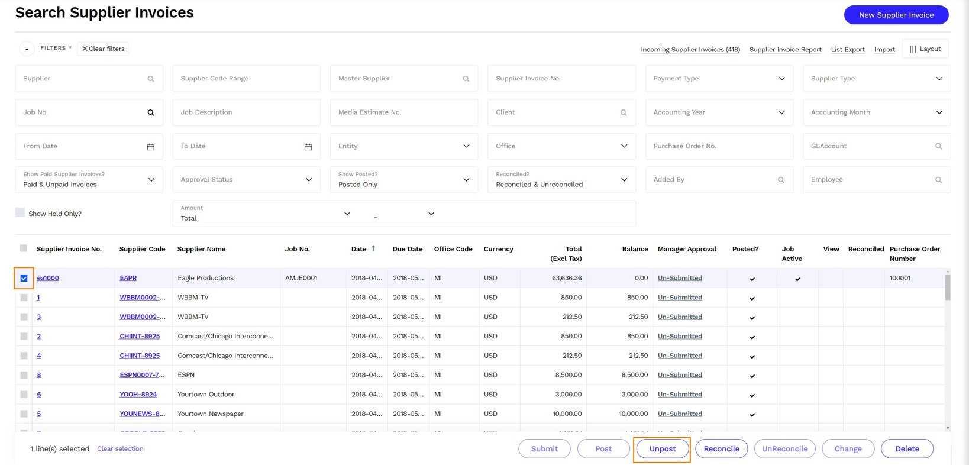Check the row checkbox for invoice 8
Viewport: 969px width, 465px height.
coord(24,375)
